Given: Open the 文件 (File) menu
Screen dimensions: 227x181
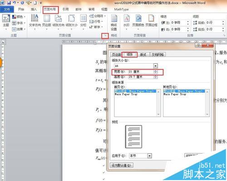Looking at the screenshot, I should click(x=7, y=10).
